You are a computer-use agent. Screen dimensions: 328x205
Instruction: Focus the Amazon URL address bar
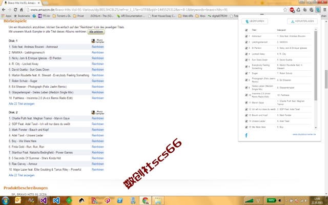[x=156, y=10]
